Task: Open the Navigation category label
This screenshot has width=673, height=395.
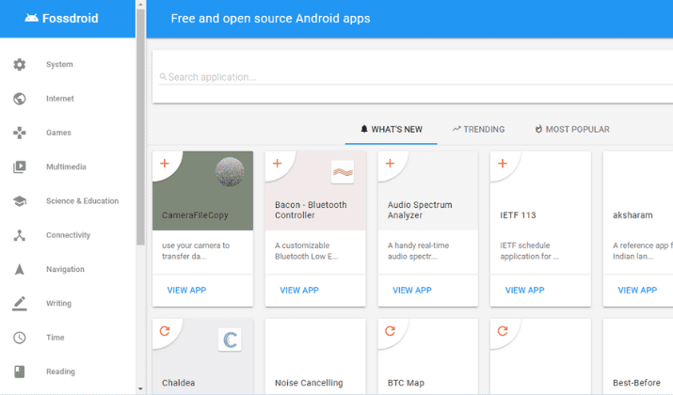Action: [x=65, y=269]
